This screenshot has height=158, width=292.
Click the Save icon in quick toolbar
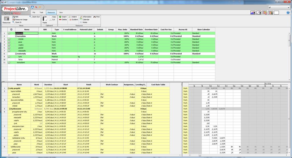click(33, 7)
